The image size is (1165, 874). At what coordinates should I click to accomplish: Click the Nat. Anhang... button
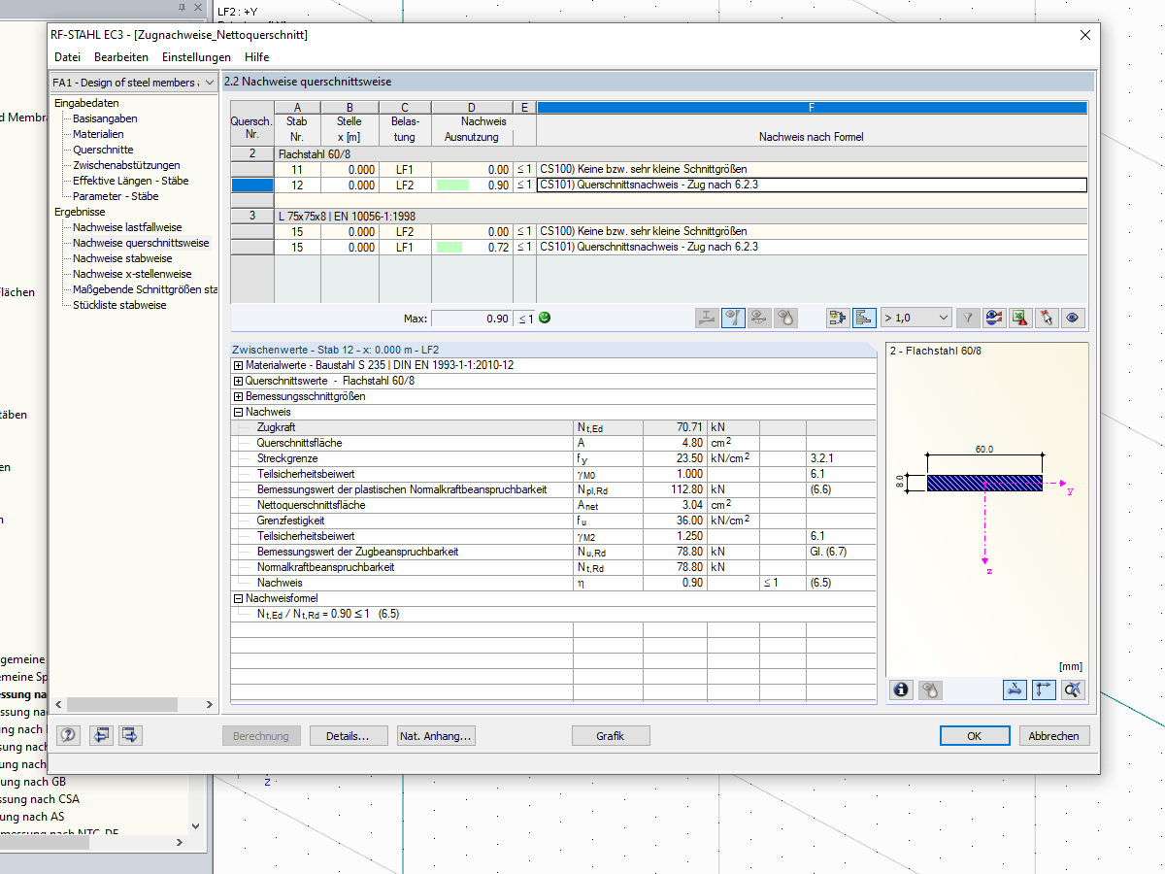point(436,736)
